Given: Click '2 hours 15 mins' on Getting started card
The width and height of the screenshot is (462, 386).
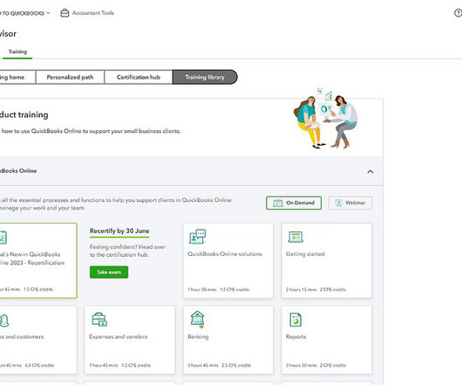Looking at the screenshot, I should click(x=301, y=290).
